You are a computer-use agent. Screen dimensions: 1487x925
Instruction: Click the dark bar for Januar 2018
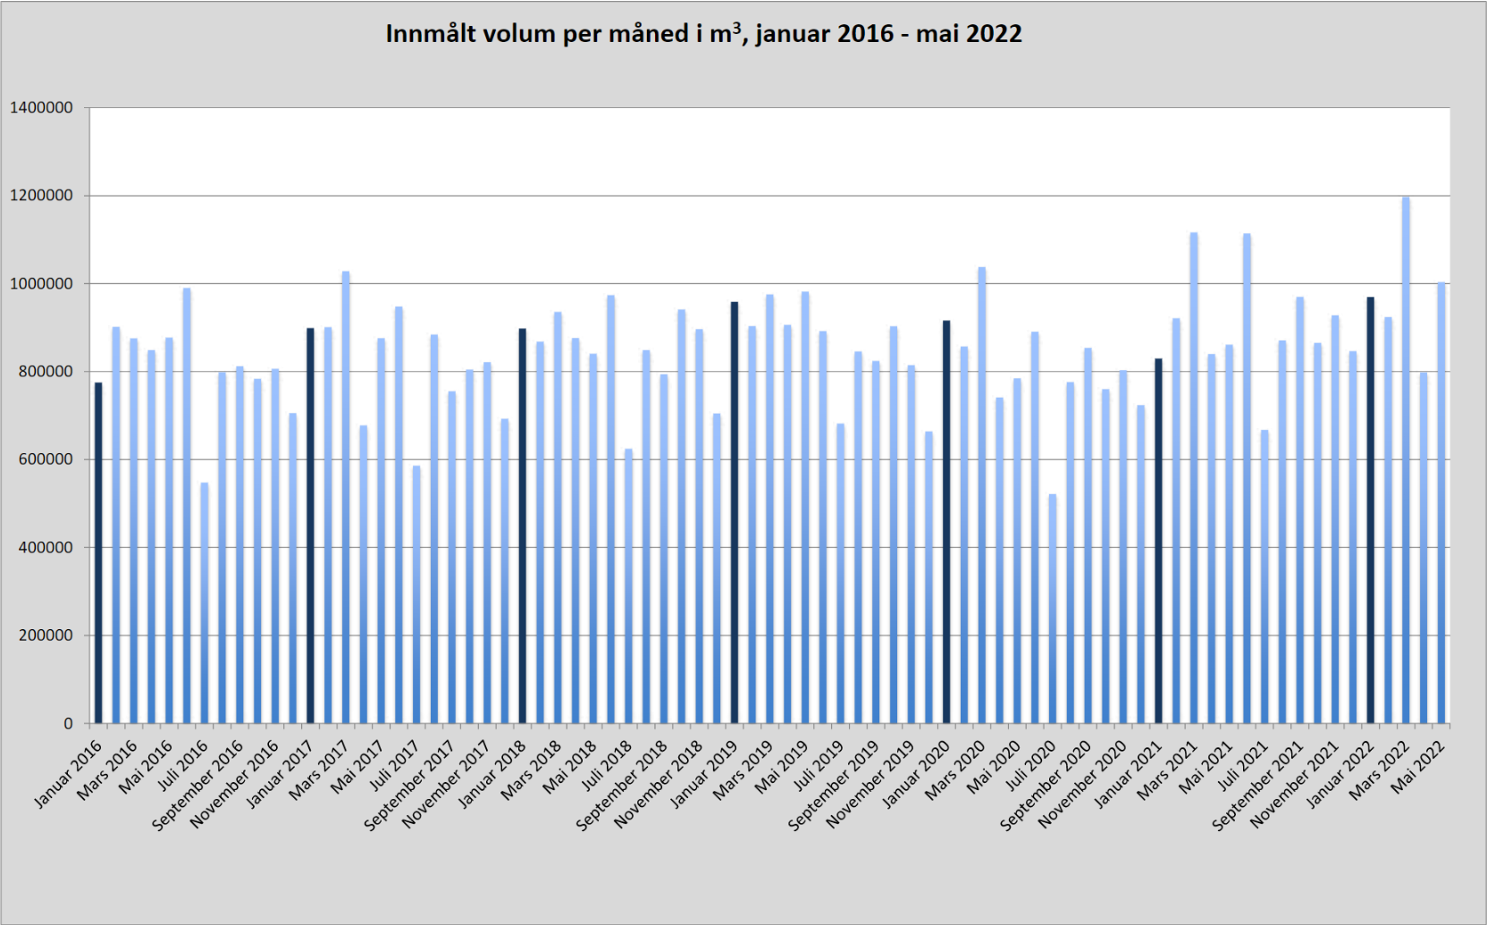point(522,526)
